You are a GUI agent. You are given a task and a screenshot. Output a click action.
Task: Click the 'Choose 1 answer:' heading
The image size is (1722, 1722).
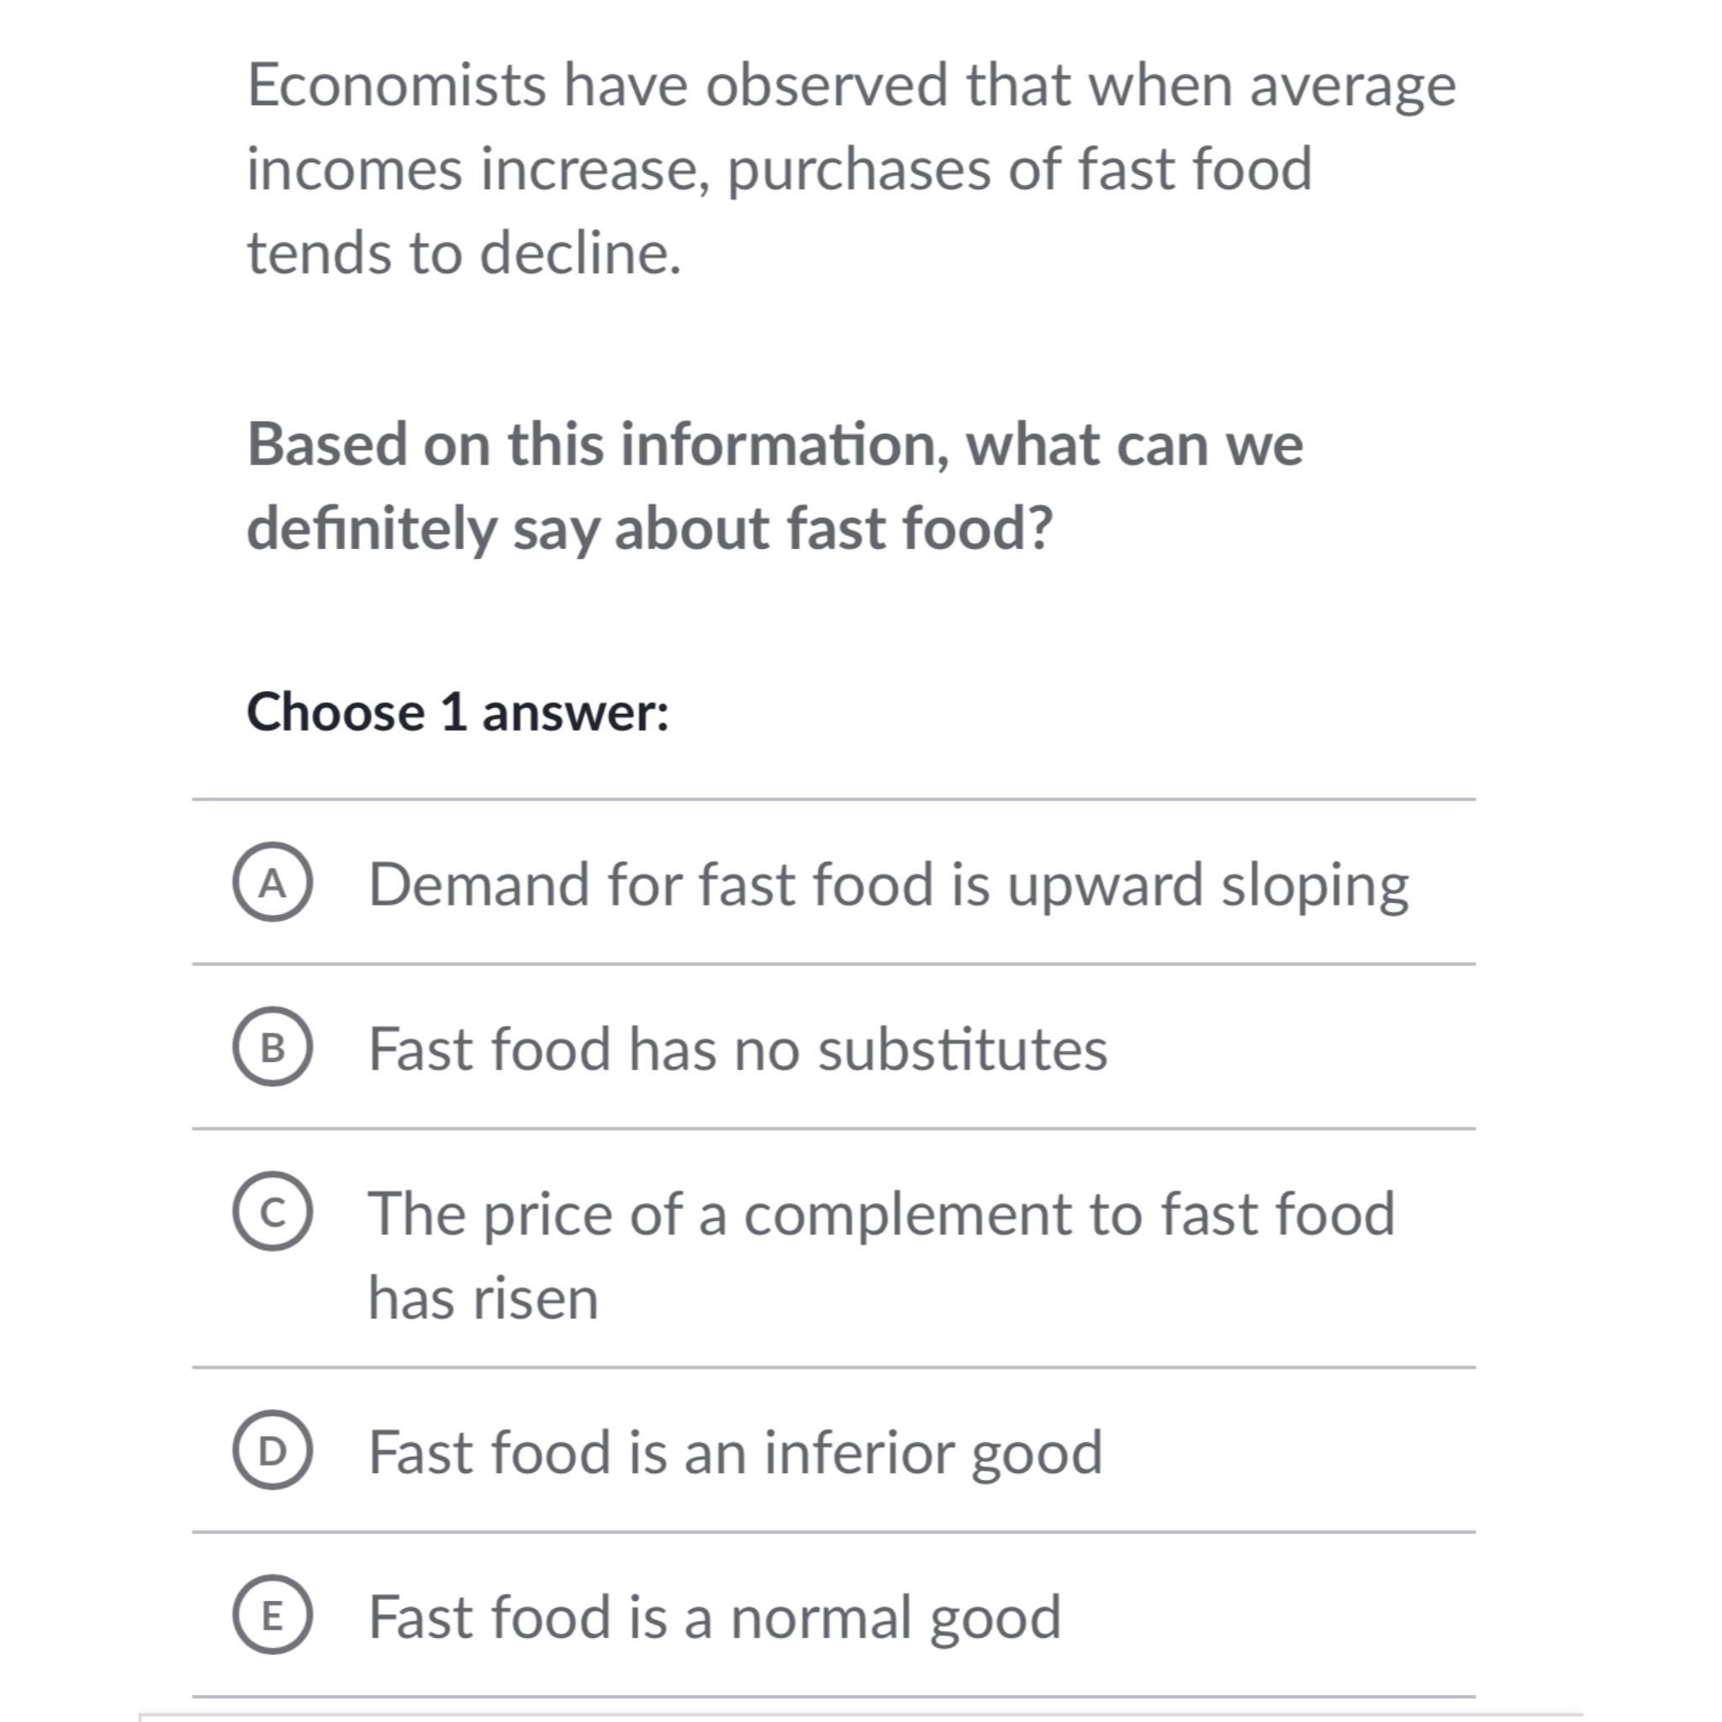point(457,712)
